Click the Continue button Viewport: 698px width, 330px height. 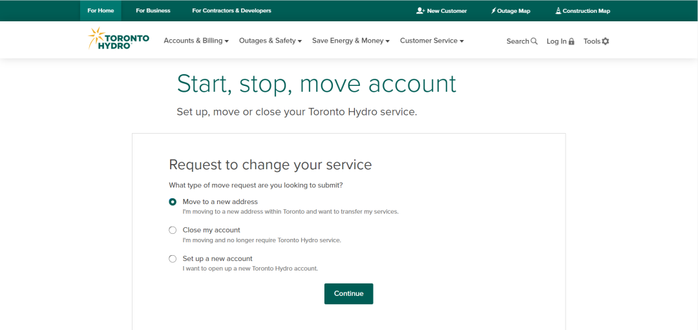(x=348, y=294)
